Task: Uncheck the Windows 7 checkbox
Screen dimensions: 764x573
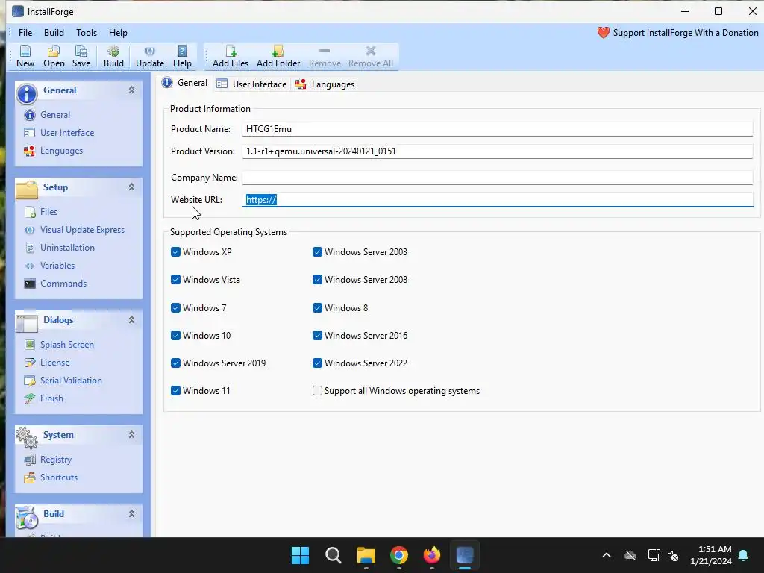Action: pos(176,308)
